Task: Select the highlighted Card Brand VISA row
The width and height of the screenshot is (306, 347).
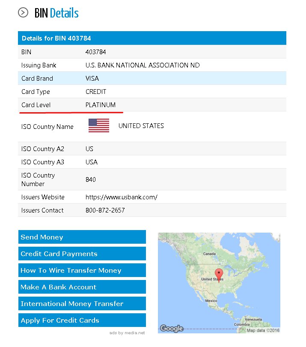Action: click(152, 79)
